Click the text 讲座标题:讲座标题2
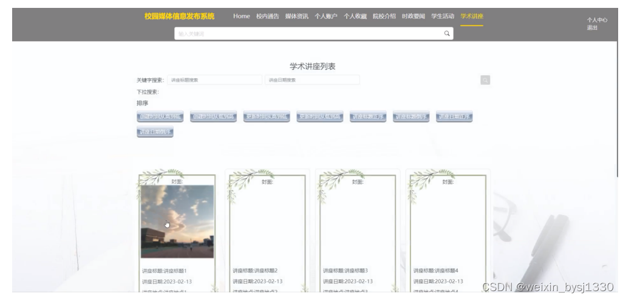 [255, 270]
